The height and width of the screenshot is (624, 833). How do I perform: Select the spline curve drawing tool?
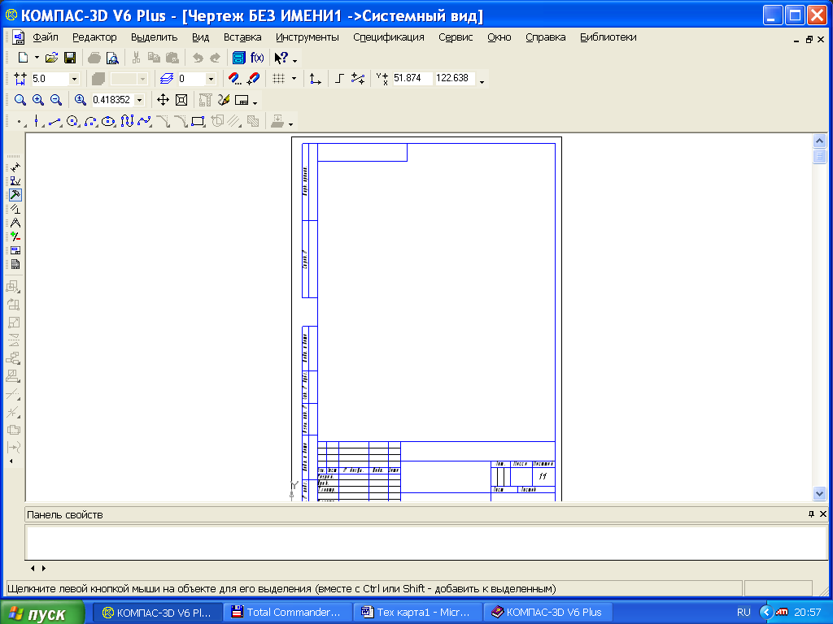(x=144, y=122)
